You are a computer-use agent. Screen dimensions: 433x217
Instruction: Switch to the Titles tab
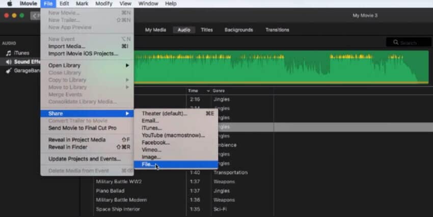pos(206,30)
